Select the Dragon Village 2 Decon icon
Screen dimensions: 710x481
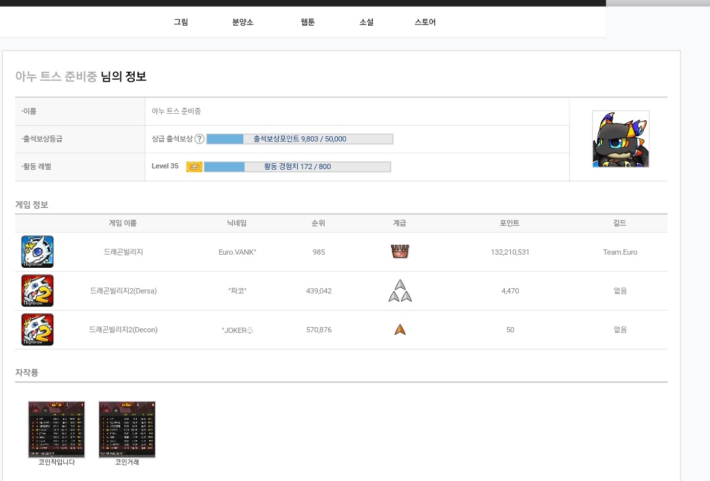click(37, 330)
